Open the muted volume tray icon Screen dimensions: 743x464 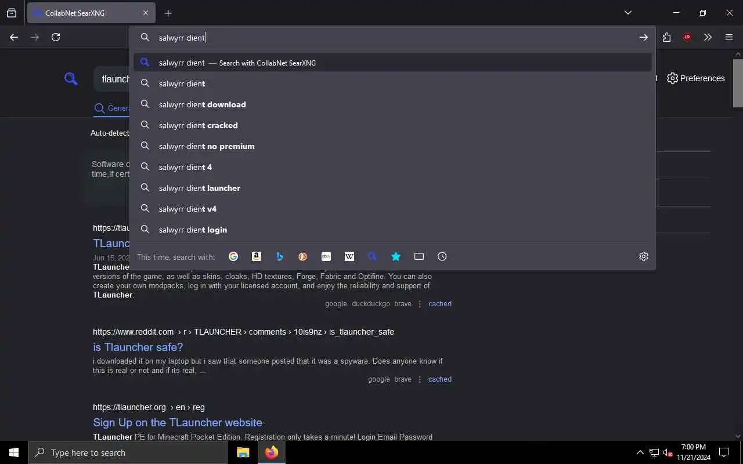[x=668, y=452]
